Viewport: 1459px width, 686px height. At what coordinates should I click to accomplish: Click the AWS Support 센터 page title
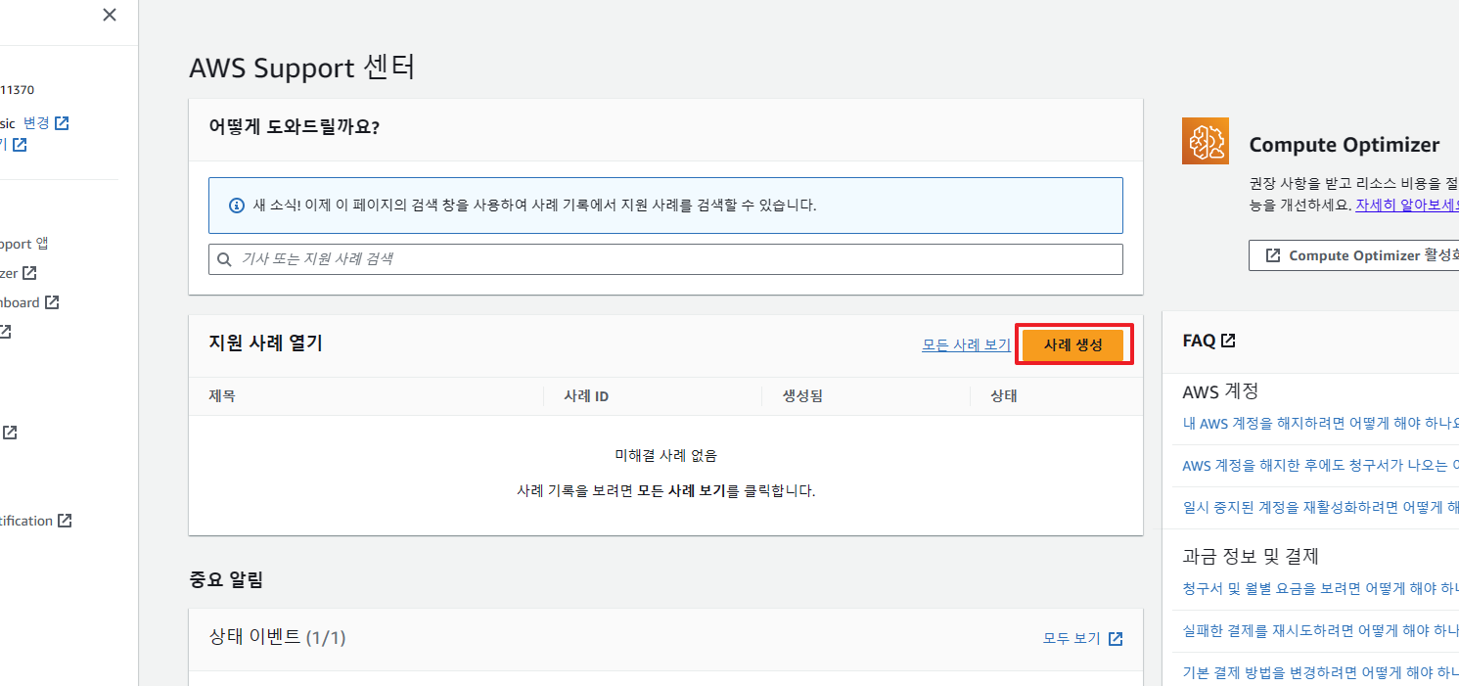click(x=302, y=68)
